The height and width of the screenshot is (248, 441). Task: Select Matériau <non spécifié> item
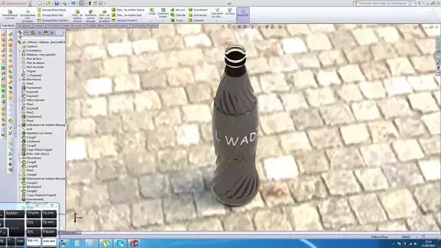(x=41, y=55)
